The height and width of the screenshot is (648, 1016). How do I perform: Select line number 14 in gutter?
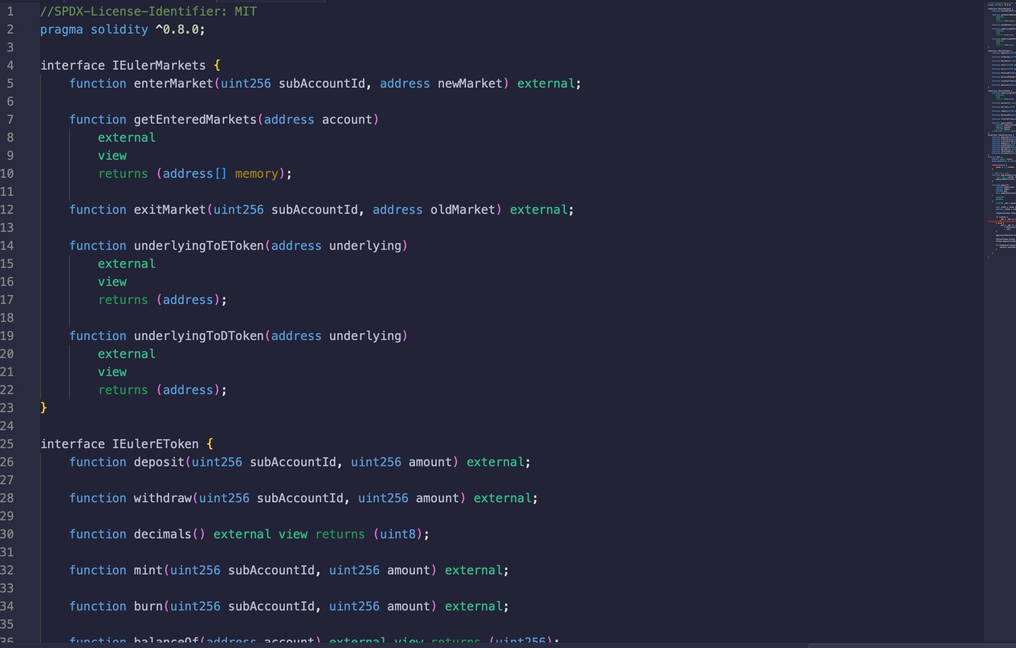pos(7,245)
